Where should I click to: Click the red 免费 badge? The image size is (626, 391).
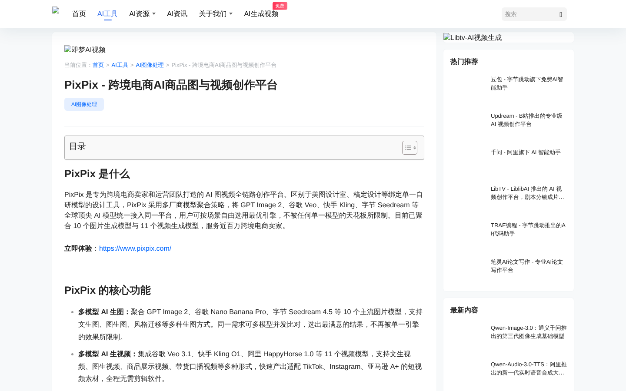point(280,6)
